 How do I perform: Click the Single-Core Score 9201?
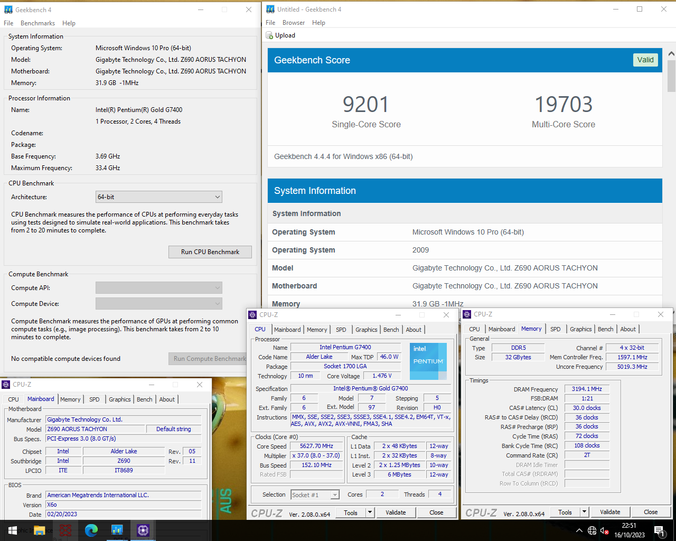point(365,104)
